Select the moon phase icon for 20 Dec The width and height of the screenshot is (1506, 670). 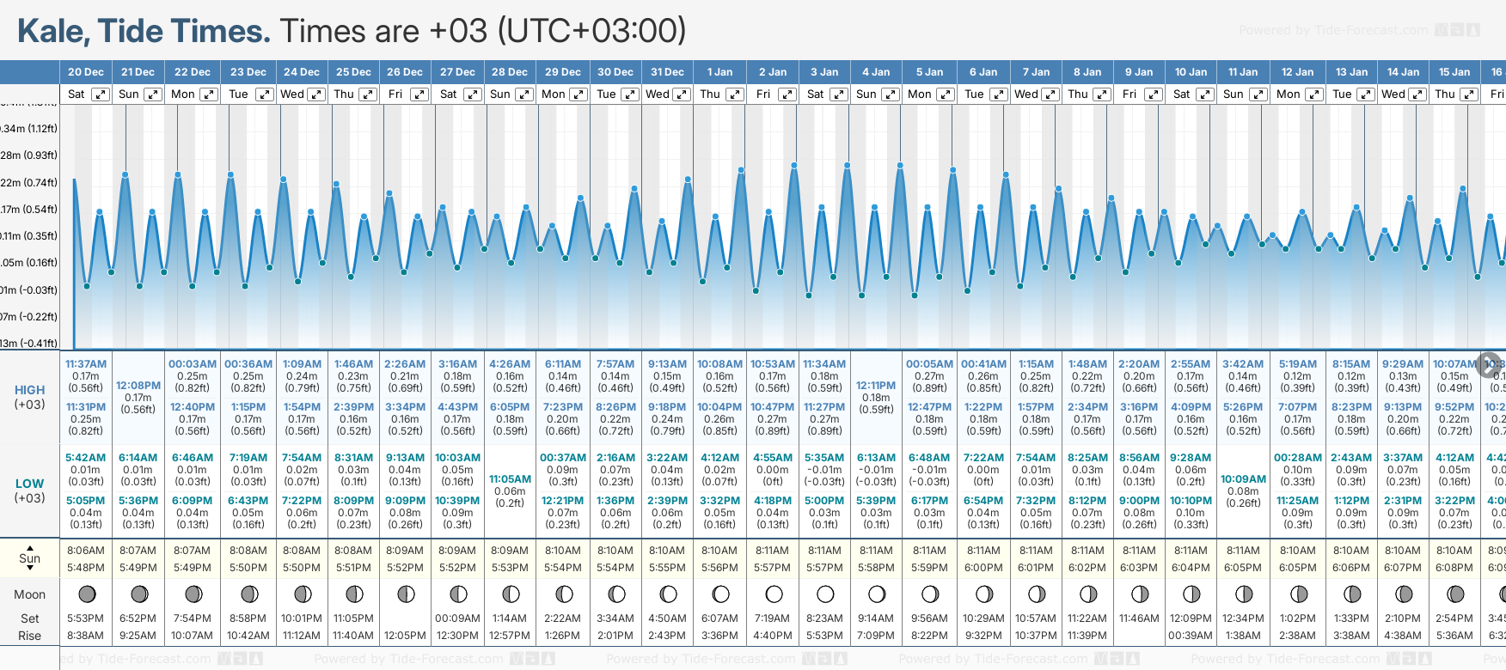(x=86, y=594)
